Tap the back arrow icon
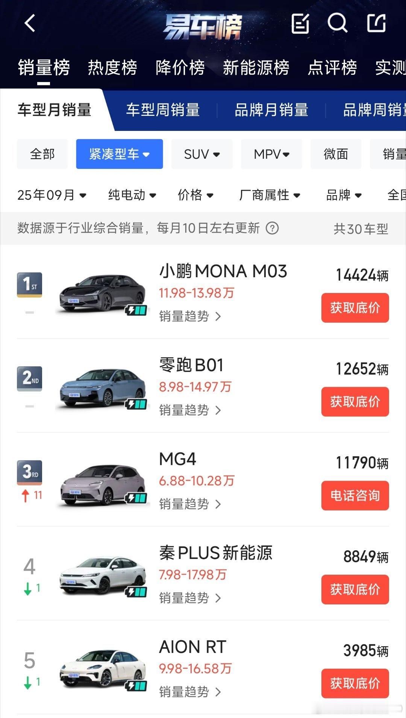The image size is (406, 718). [30, 23]
